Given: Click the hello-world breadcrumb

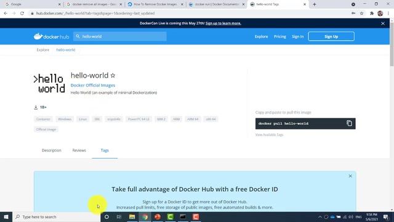Looking at the screenshot, I should pos(66,50).
